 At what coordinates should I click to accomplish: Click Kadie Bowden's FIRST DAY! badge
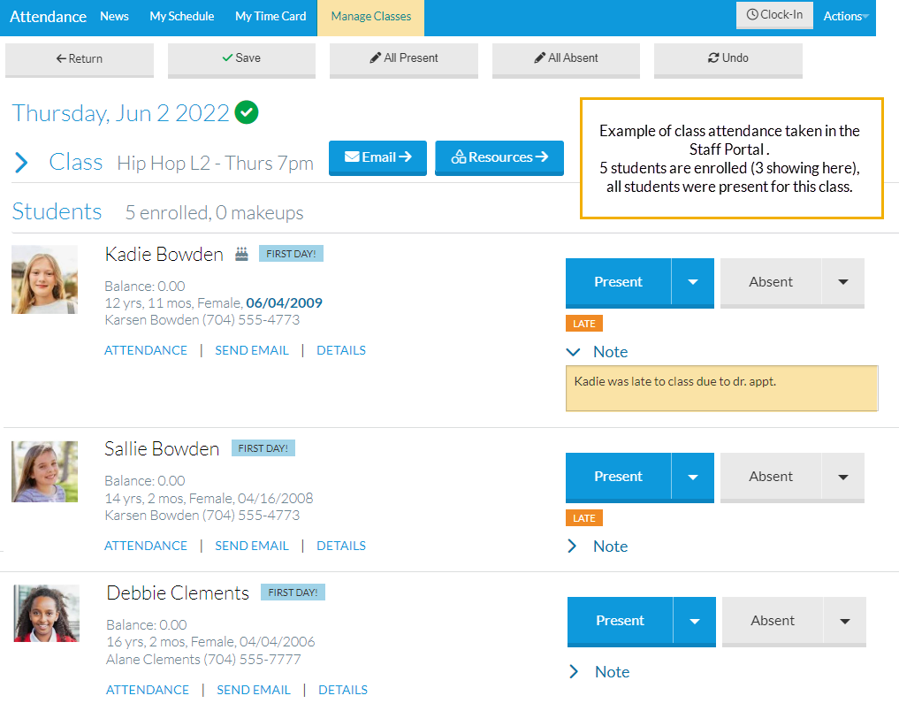pos(291,254)
